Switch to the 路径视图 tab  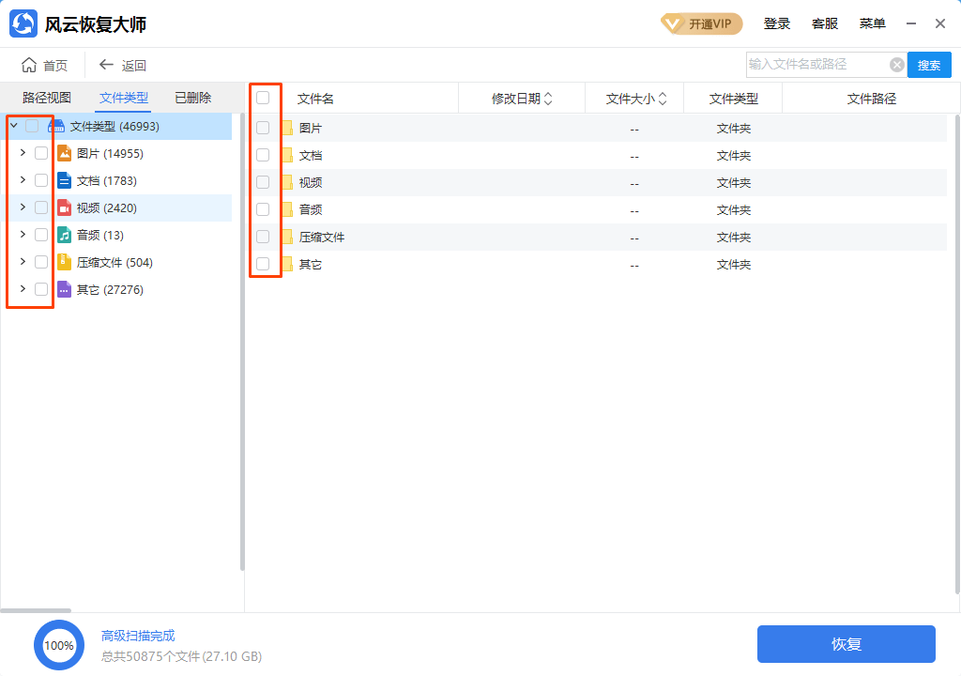pos(47,98)
